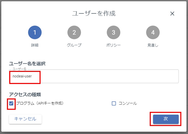This screenshot has height=134, width=188.
Task: Click the アクセスの種類 section heading
Action: (25, 95)
